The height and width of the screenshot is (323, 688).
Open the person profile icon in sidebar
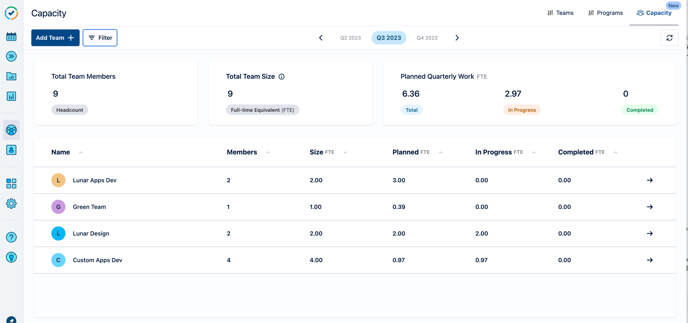tap(11, 150)
